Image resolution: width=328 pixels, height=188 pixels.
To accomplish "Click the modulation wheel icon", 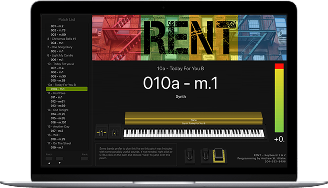I will click(115, 132).
